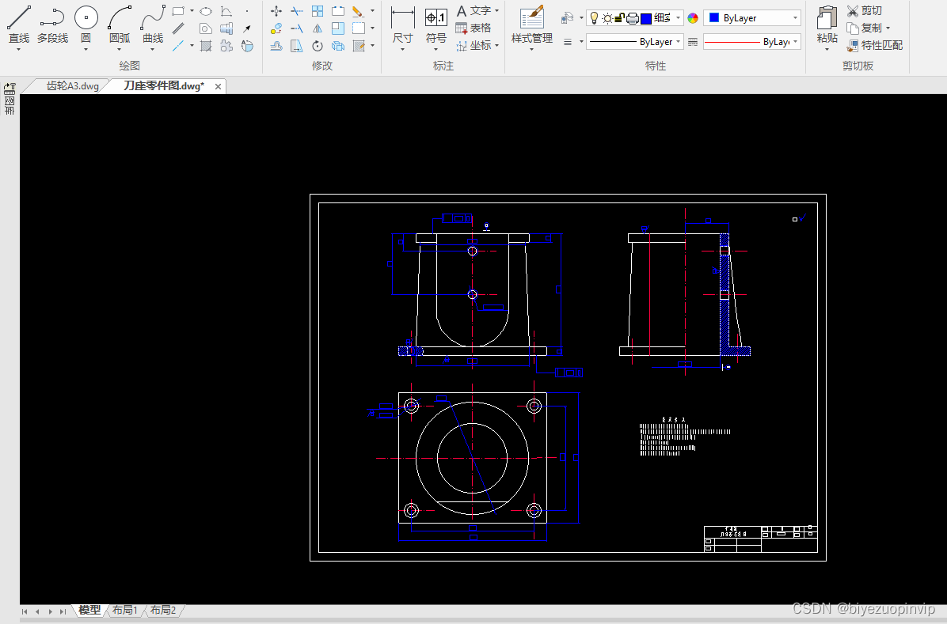This screenshot has width=947, height=624.
Task: Select the Polyline (多段线) tool
Action: [52, 25]
